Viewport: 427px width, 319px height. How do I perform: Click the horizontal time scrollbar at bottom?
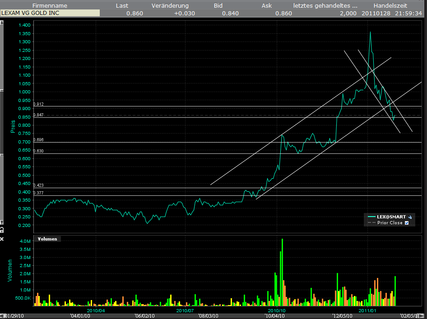[x=212, y=316]
